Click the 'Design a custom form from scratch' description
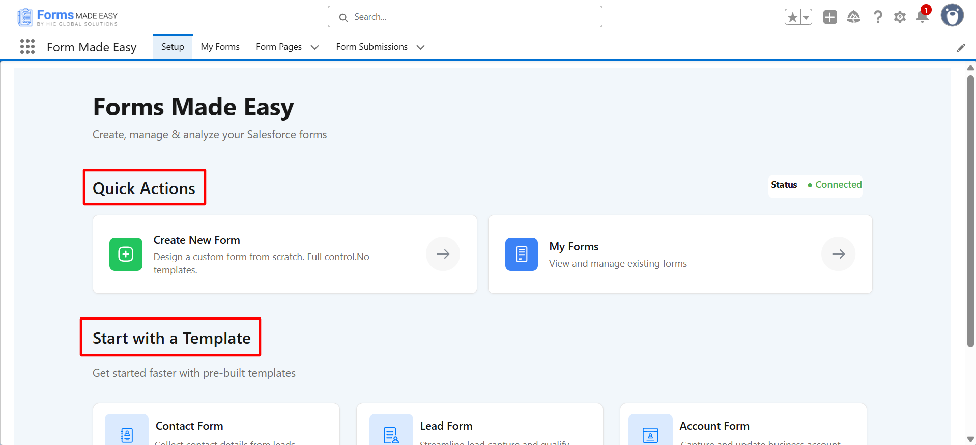976x445 pixels. coord(262,263)
